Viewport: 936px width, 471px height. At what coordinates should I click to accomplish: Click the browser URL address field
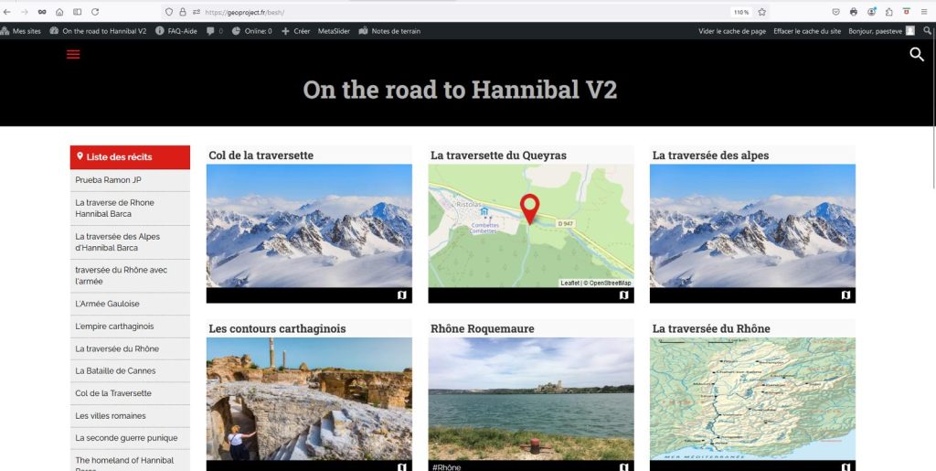click(x=457, y=12)
